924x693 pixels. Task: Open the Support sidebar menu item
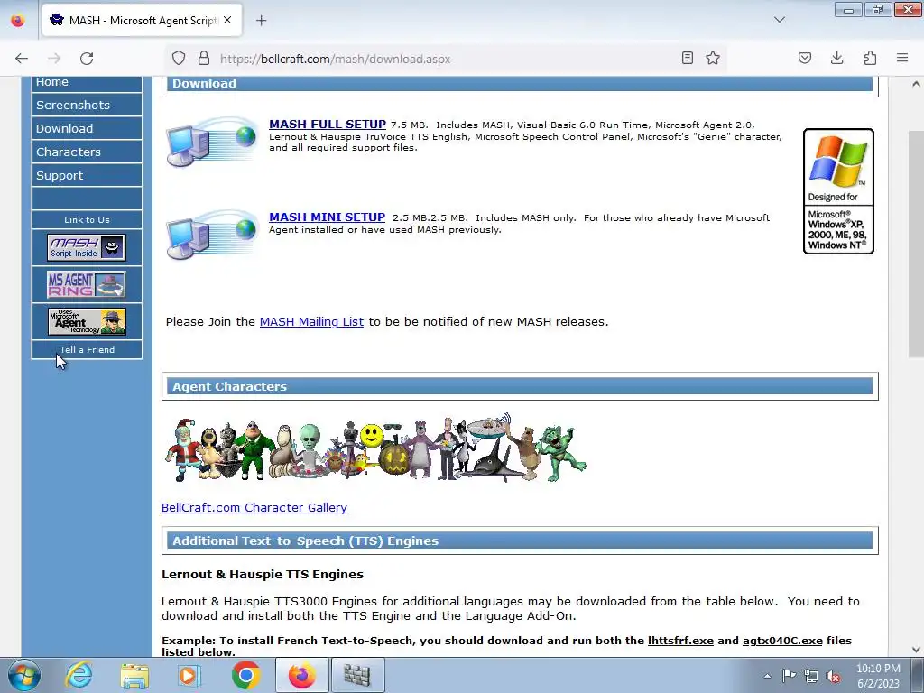(87, 176)
